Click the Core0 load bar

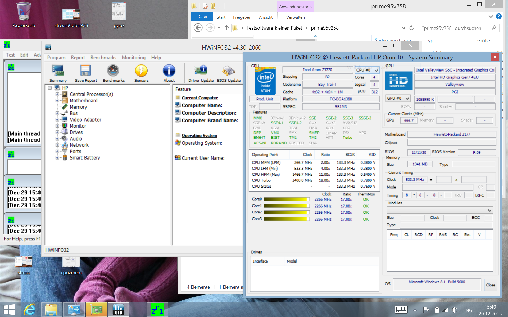287,199
